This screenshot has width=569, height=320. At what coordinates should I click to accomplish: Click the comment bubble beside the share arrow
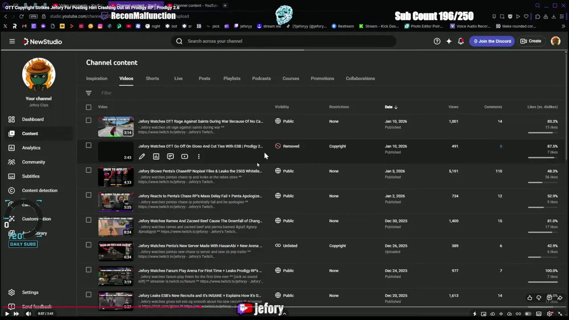pyautogui.click(x=549, y=297)
